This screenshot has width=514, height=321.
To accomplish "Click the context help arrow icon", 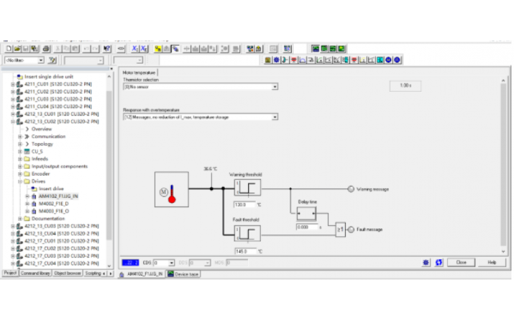I will click(107, 49).
